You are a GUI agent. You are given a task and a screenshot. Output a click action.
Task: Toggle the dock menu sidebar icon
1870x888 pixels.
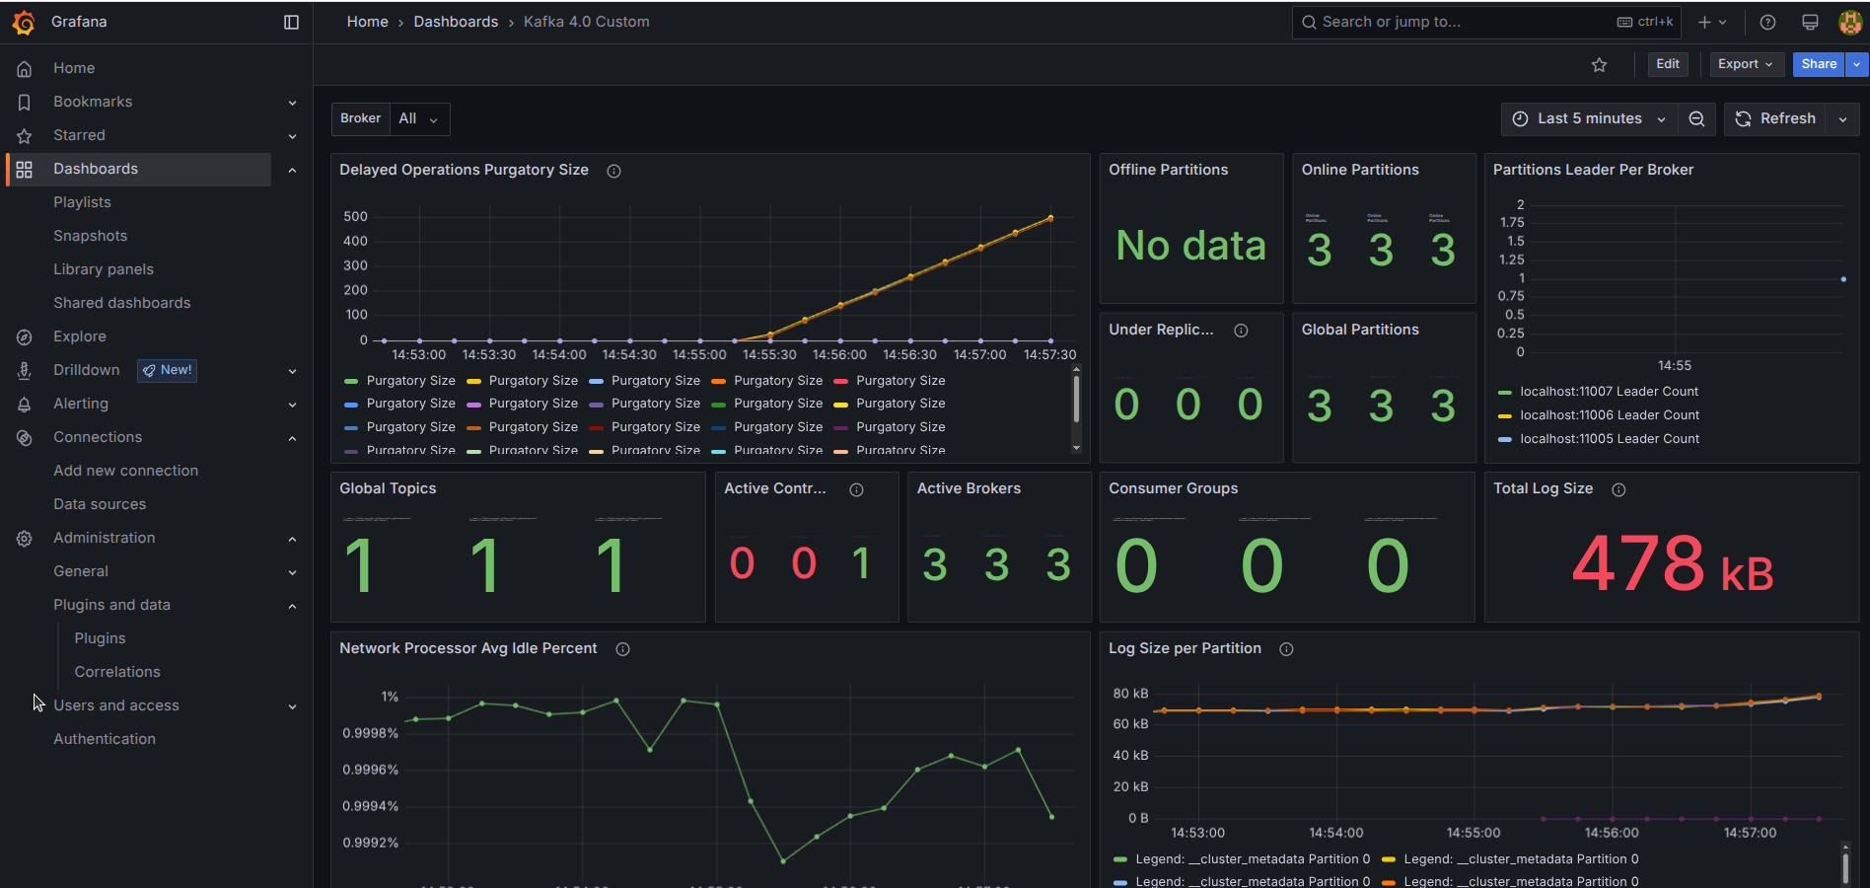coord(291,22)
